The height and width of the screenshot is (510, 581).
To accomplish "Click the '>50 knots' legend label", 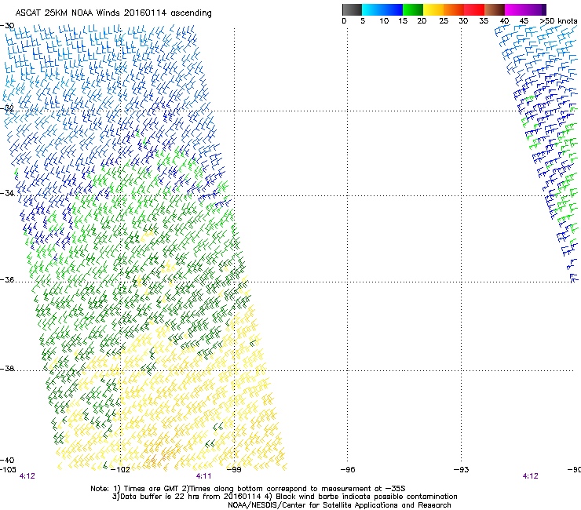I will 558,21.
